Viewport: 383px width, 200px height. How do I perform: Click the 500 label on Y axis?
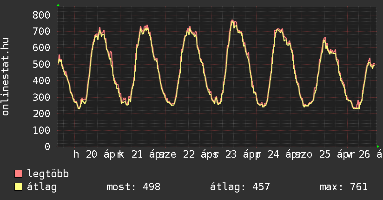41,64
